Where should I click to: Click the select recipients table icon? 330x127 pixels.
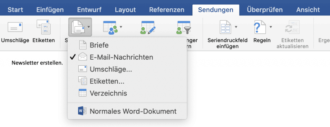[110, 28]
